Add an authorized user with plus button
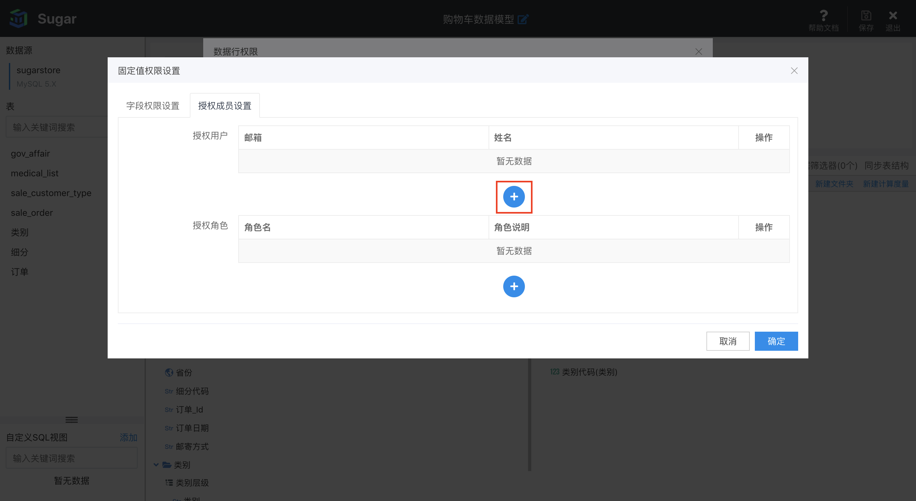Image resolution: width=916 pixels, height=501 pixels. click(514, 196)
